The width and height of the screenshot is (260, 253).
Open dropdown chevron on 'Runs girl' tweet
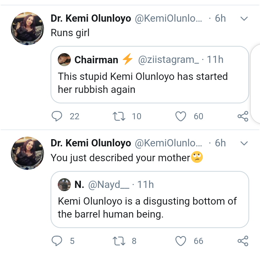coord(244,18)
